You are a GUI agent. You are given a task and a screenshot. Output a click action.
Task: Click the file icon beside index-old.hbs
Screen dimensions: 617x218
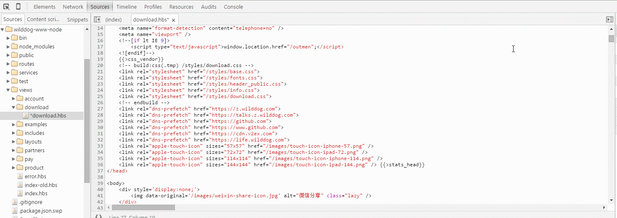pos(20,185)
